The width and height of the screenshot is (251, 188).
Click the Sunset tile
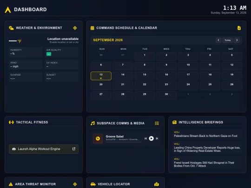coord(62,77)
